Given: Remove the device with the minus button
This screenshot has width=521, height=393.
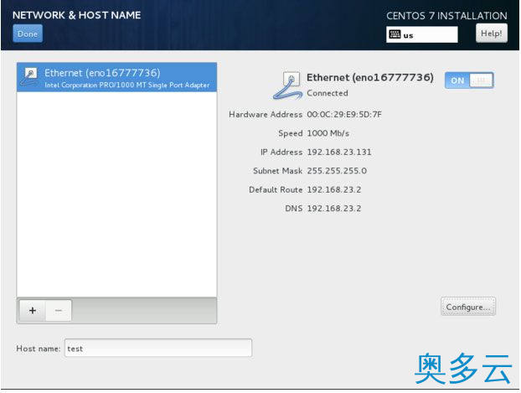Looking at the screenshot, I should tap(59, 311).
